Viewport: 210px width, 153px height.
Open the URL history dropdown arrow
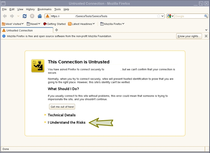(163, 16)
